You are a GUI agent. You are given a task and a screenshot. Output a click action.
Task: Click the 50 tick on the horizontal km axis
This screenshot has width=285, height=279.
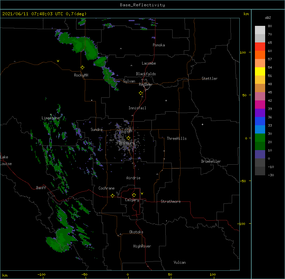(x=170, y=274)
